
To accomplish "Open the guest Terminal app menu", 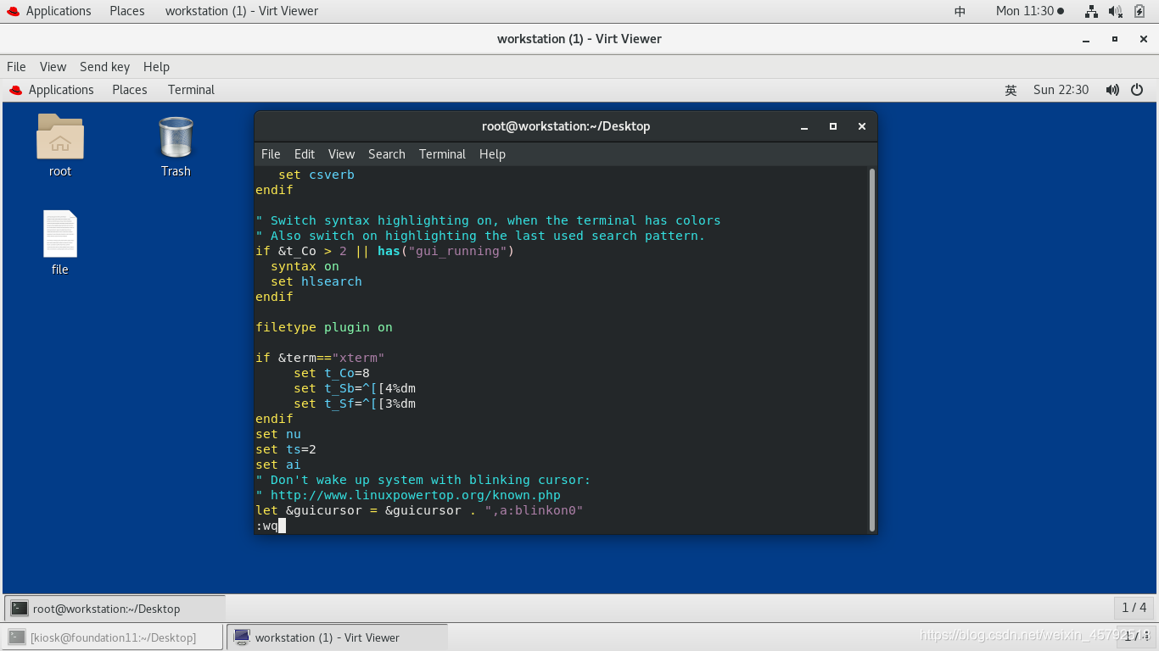I will (191, 90).
